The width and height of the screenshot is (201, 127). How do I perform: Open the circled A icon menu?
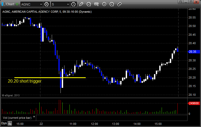click(112, 4)
